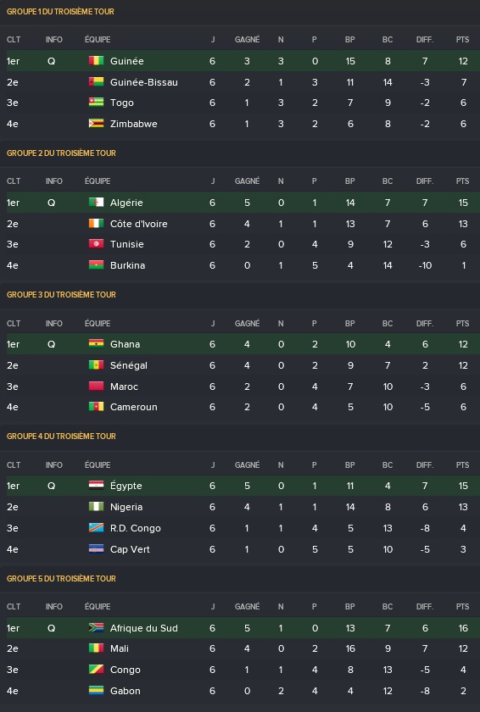Select the Nigeria team name
Image resolution: width=480 pixels, height=712 pixels.
(x=126, y=507)
